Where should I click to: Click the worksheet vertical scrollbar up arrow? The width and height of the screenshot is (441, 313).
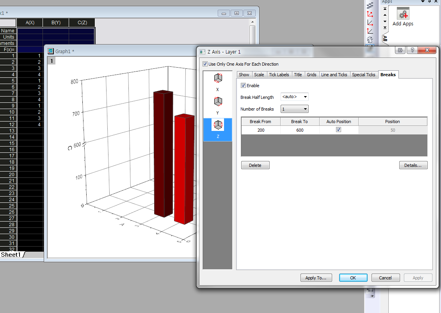pos(252,22)
